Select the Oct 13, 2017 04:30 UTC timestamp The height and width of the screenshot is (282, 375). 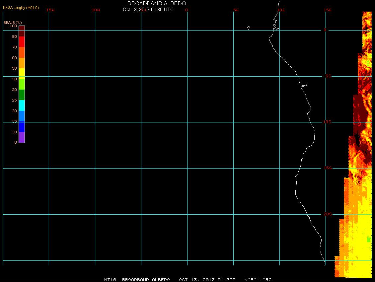coord(148,10)
